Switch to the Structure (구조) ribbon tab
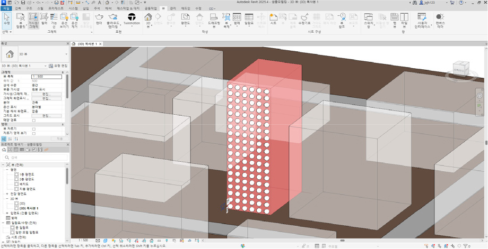The image size is (488, 249). (29, 9)
